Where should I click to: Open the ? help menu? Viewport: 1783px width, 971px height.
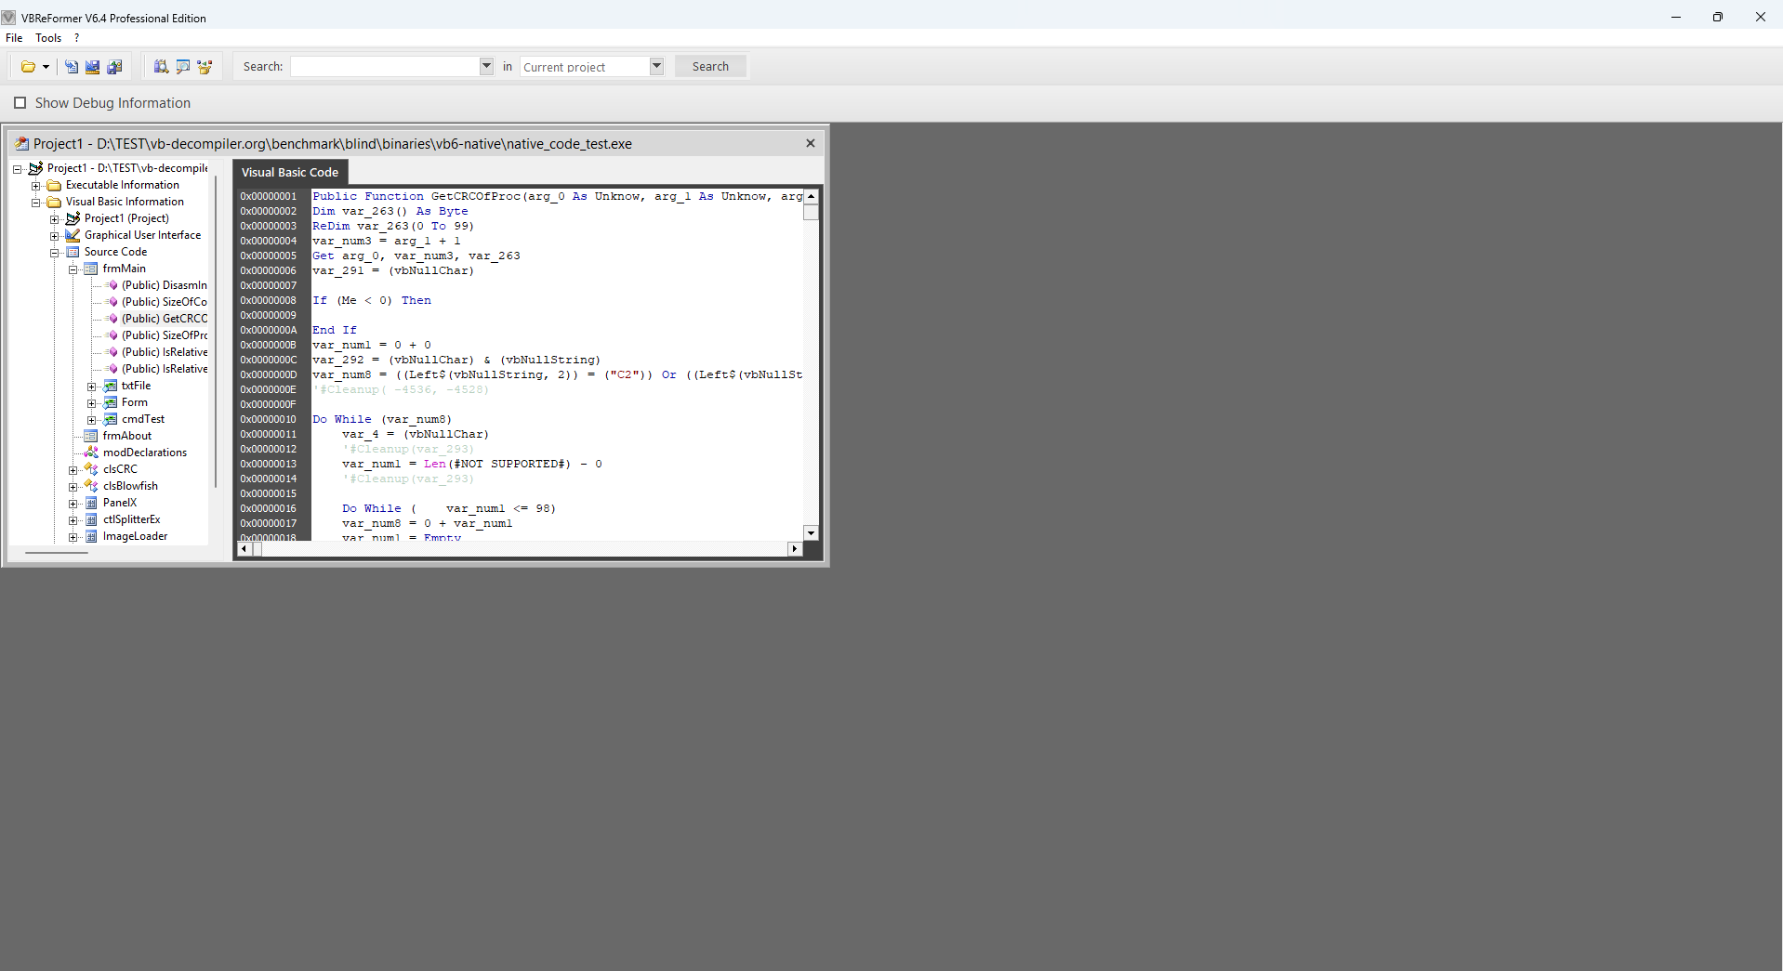pos(77,38)
